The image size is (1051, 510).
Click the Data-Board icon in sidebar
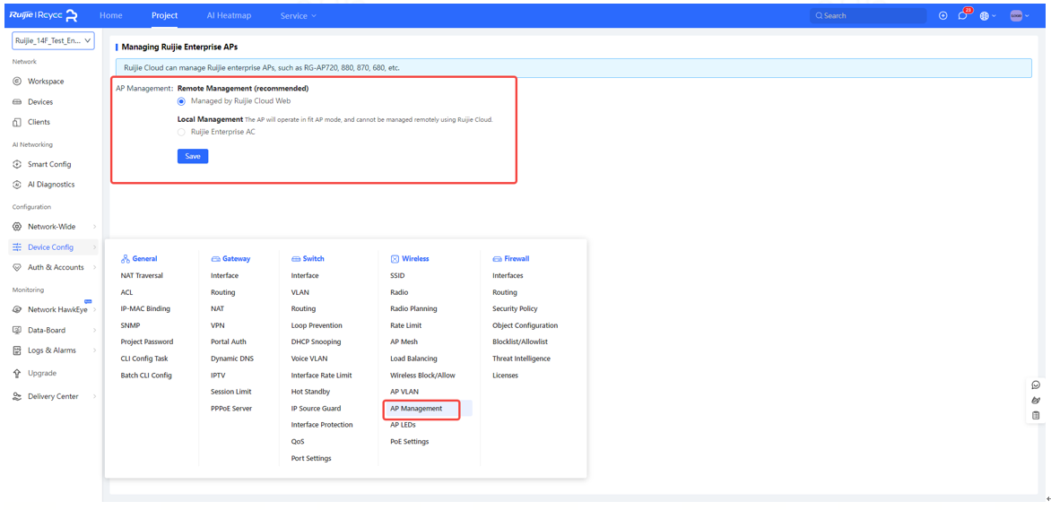[17, 331]
